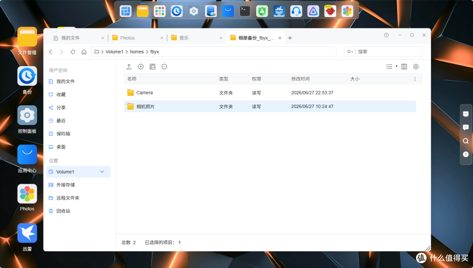Open 控制面板 desktop shortcut
The image size is (473, 268).
pyautogui.click(x=27, y=119)
